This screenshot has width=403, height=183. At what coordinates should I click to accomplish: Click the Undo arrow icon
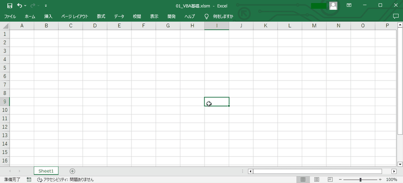[20, 5]
